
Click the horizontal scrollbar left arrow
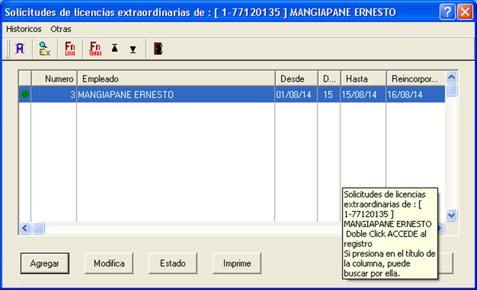tap(25, 228)
